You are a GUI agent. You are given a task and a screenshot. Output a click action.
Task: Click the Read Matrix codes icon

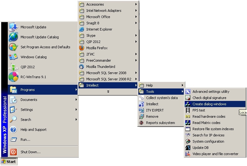pos(188,123)
